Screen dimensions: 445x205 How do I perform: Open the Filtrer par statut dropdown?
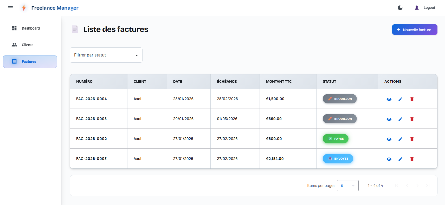click(106, 55)
